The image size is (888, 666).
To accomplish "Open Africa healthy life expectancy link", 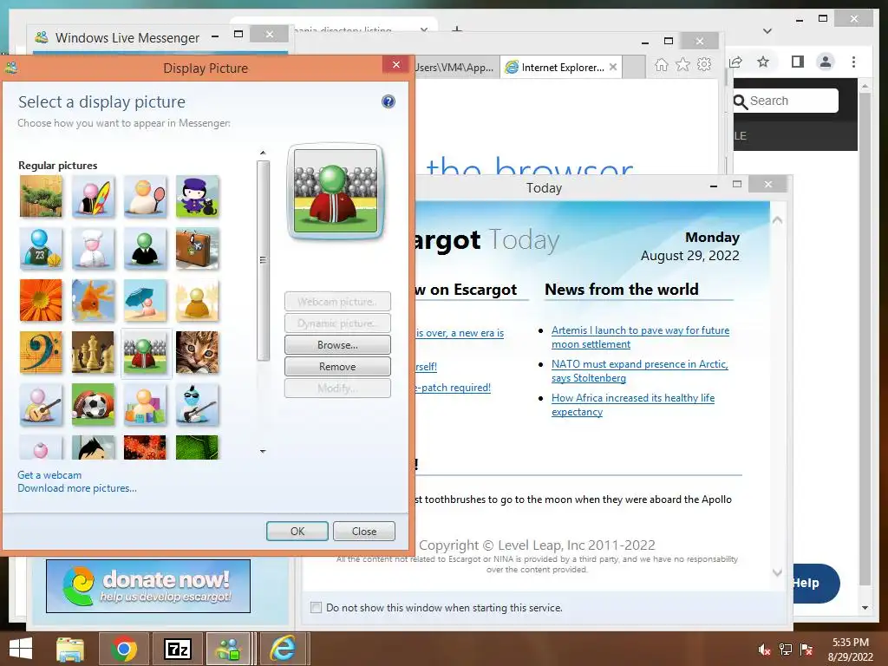I will 632,405.
